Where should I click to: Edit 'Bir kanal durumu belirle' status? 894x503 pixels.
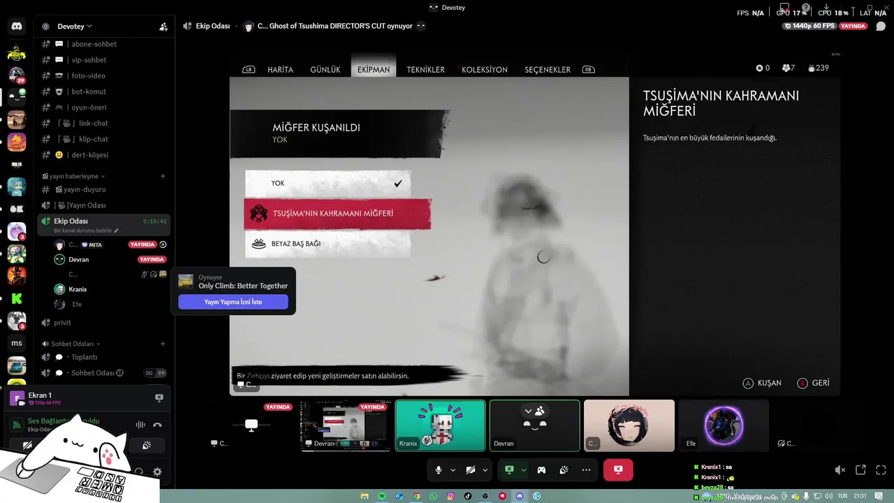coord(86,231)
